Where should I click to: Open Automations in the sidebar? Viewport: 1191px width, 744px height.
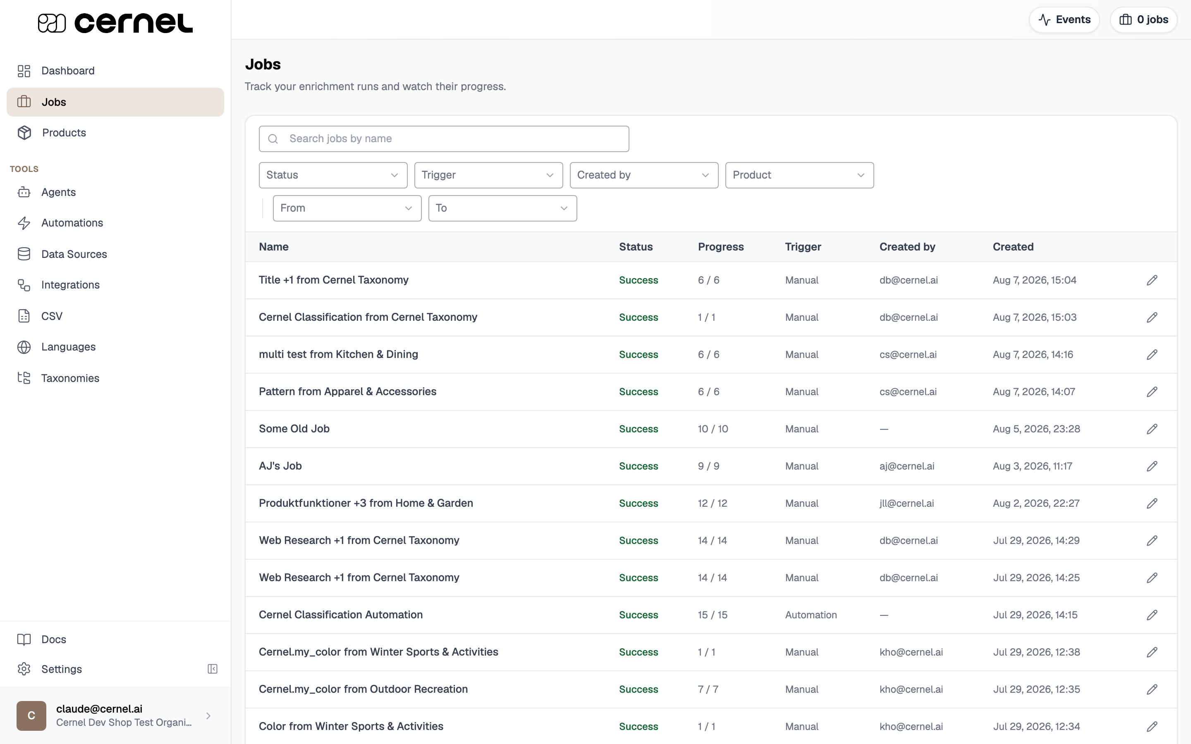[x=115, y=223]
